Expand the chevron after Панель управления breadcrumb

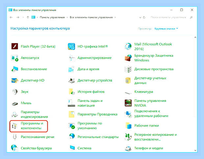click(67, 17)
